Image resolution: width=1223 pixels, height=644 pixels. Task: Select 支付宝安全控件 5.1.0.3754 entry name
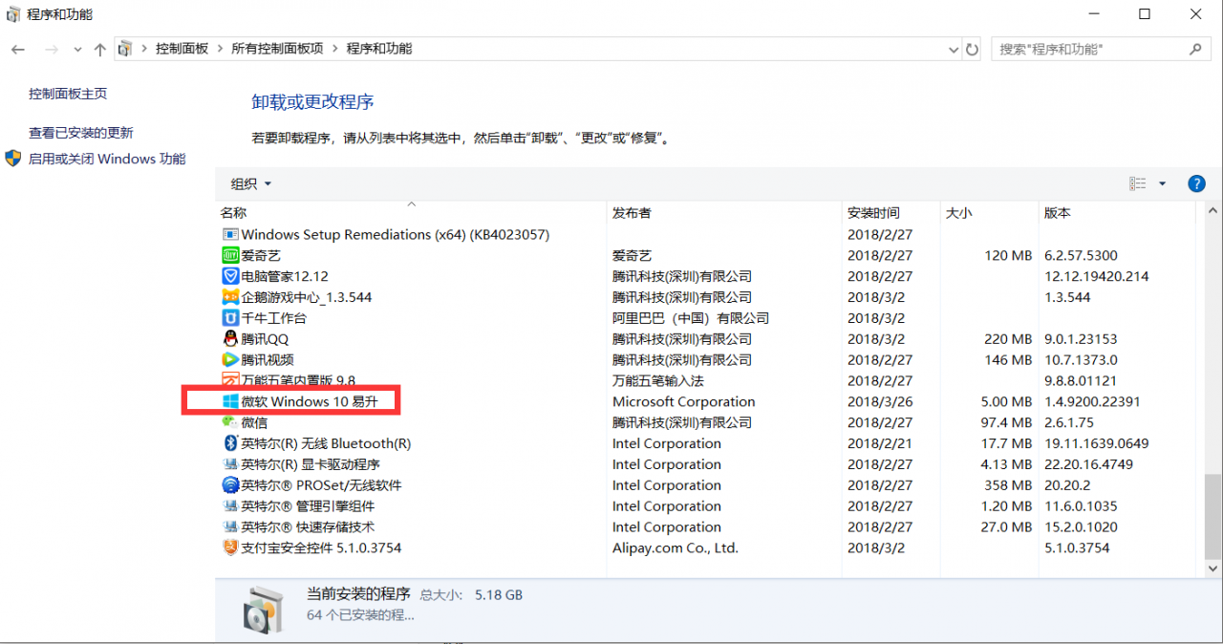321,548
